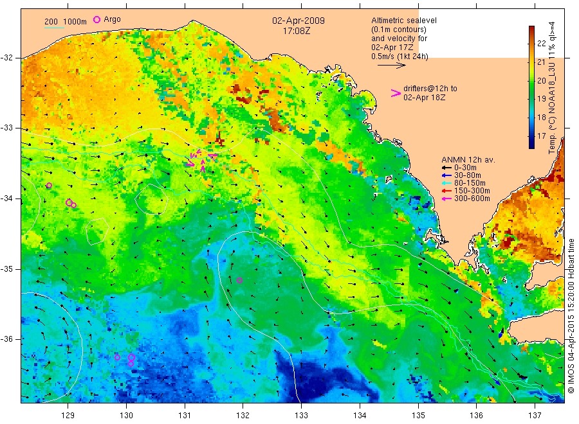Click the '0.5m/s (1kt 24h)' label
579x424 pixels.
pos(400,57)
